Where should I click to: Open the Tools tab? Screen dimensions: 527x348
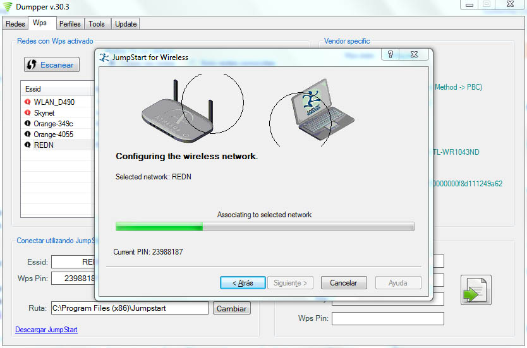[97, 24]
